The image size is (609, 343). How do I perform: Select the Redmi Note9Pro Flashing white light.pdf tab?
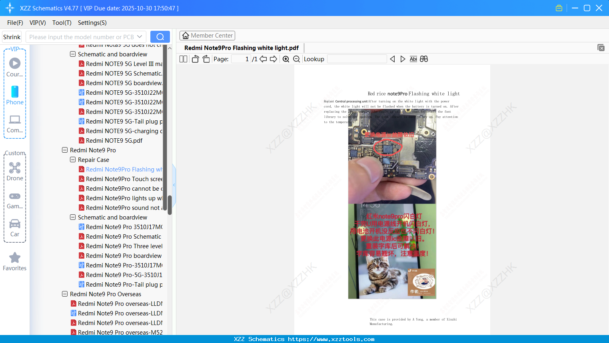pyautogui.click(x=242, y=48)
